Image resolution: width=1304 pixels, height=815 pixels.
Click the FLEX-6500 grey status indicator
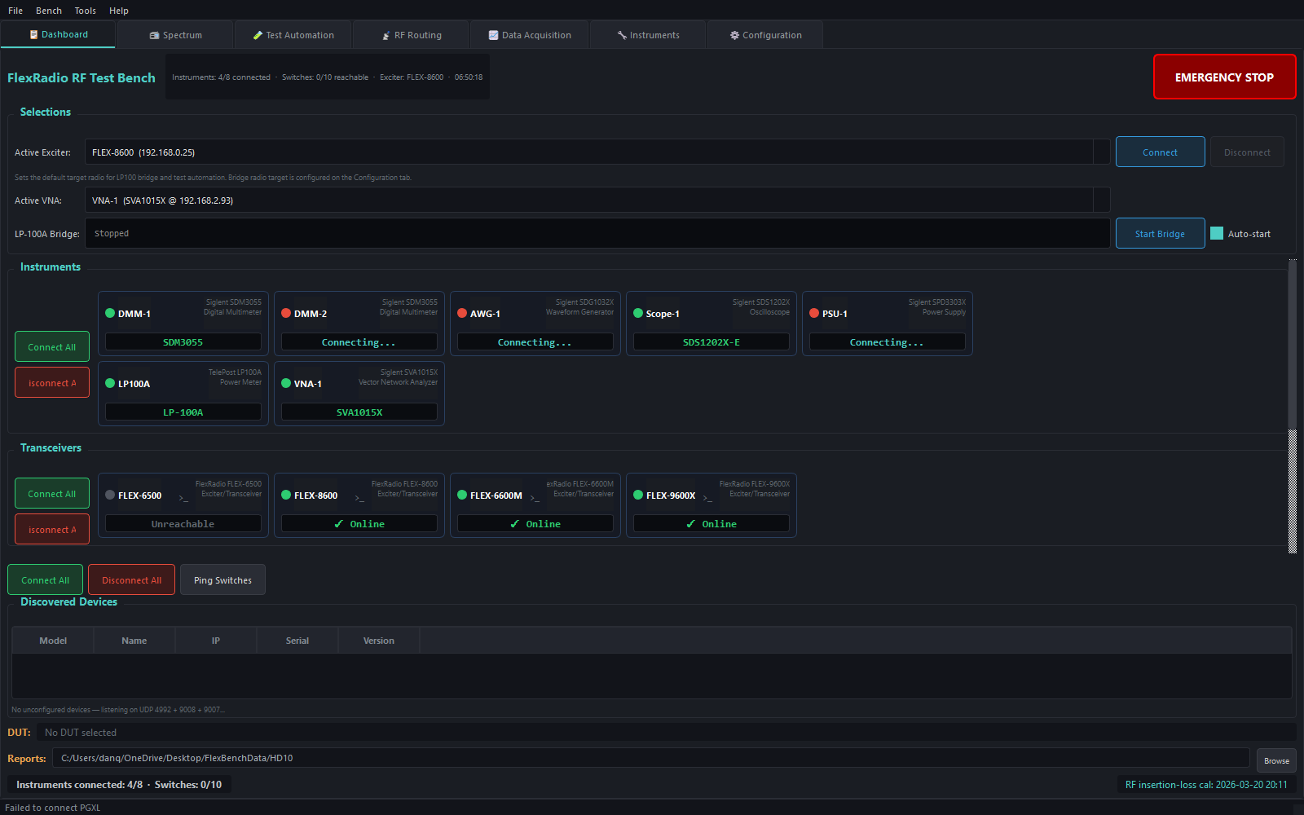[x=110, y=495]
